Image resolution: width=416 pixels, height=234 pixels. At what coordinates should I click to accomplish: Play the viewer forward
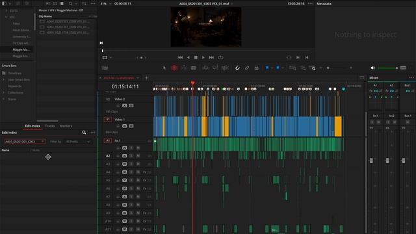point(203,57)
